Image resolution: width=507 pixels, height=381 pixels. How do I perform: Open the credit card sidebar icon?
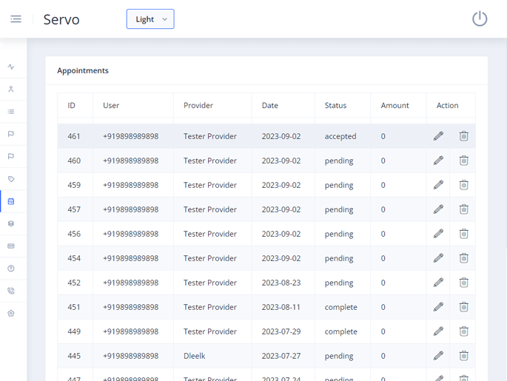(11, 246)
